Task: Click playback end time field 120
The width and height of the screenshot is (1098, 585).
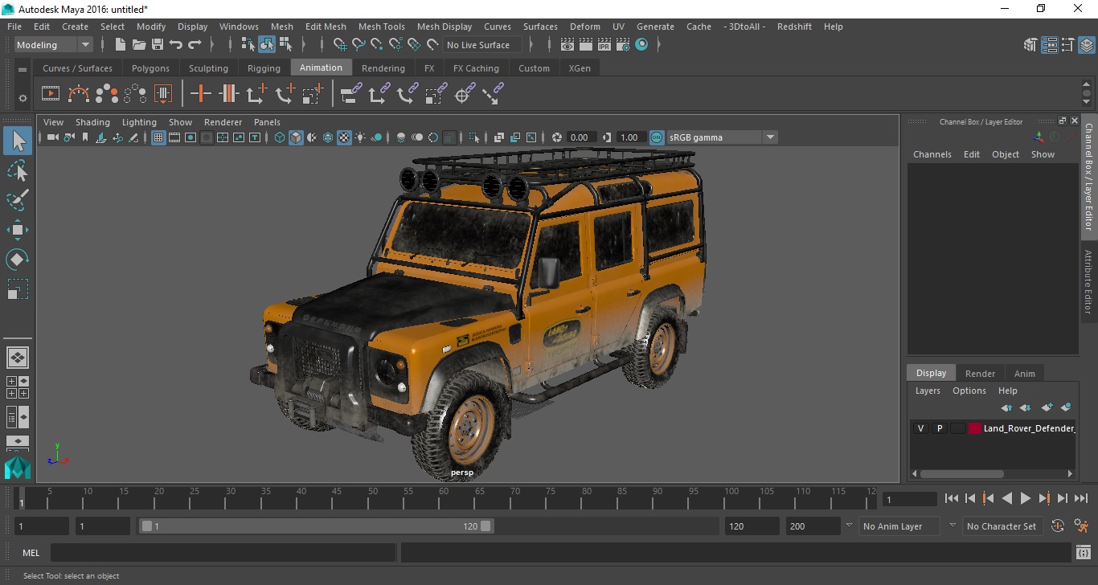Action: point(752,526)
